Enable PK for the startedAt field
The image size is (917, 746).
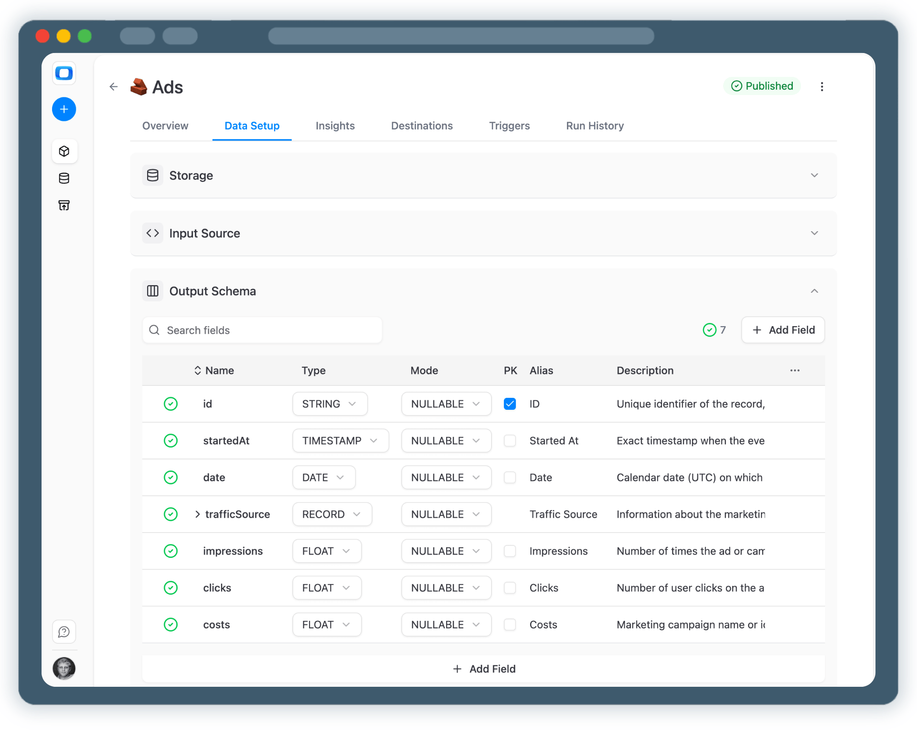(x=510, y=440)
